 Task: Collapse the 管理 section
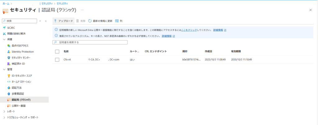click(4, 70)
